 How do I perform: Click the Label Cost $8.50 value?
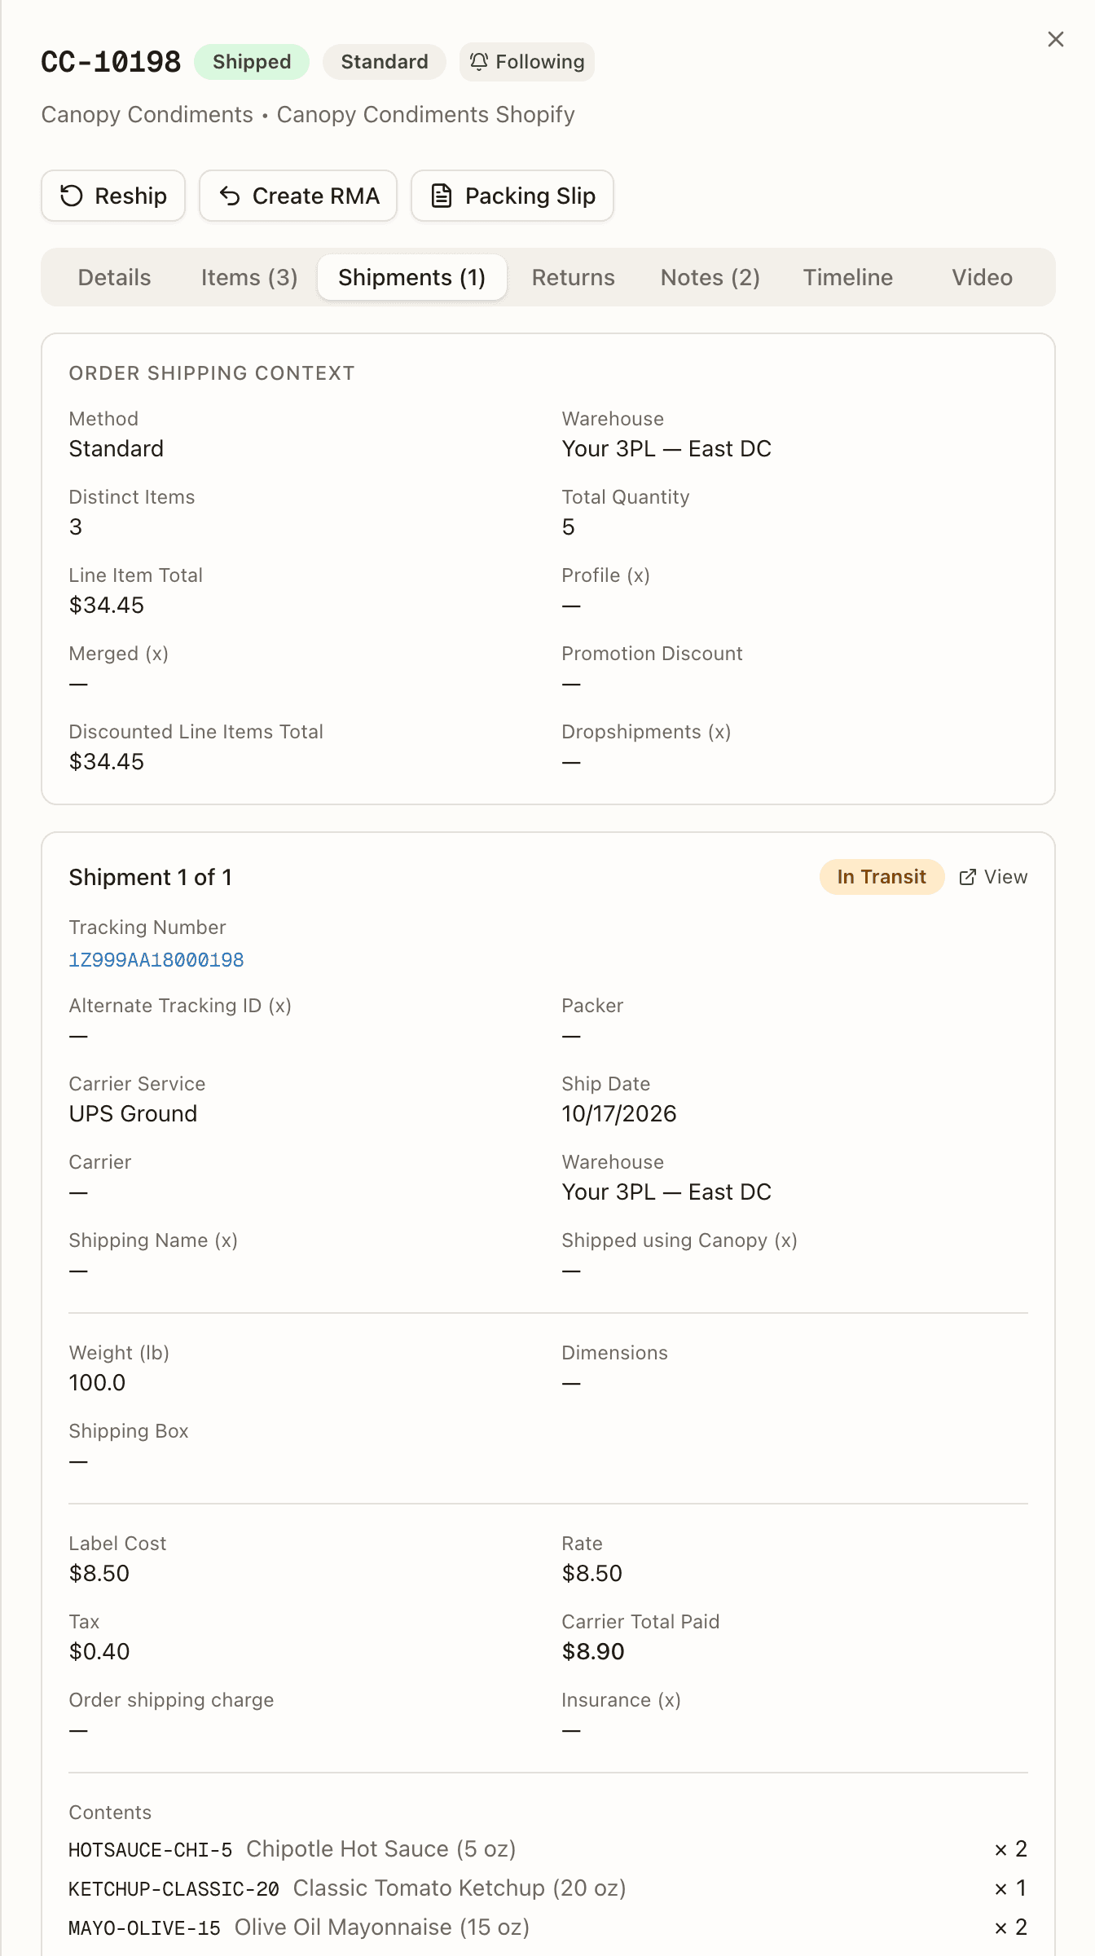(99, 1574)
